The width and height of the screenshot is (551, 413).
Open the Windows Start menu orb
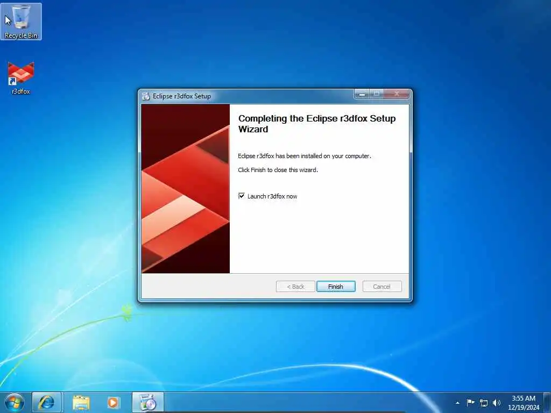pyautogui.click(x=15, y=402)
